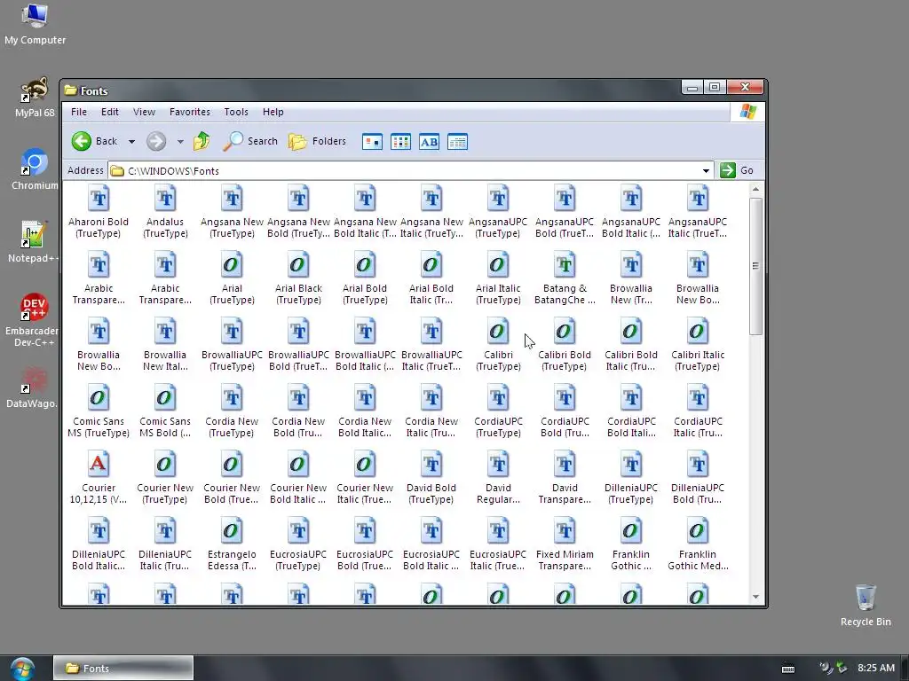
Task: Click the C:\WINDOWS\Fonts address field
Action: 410,171
